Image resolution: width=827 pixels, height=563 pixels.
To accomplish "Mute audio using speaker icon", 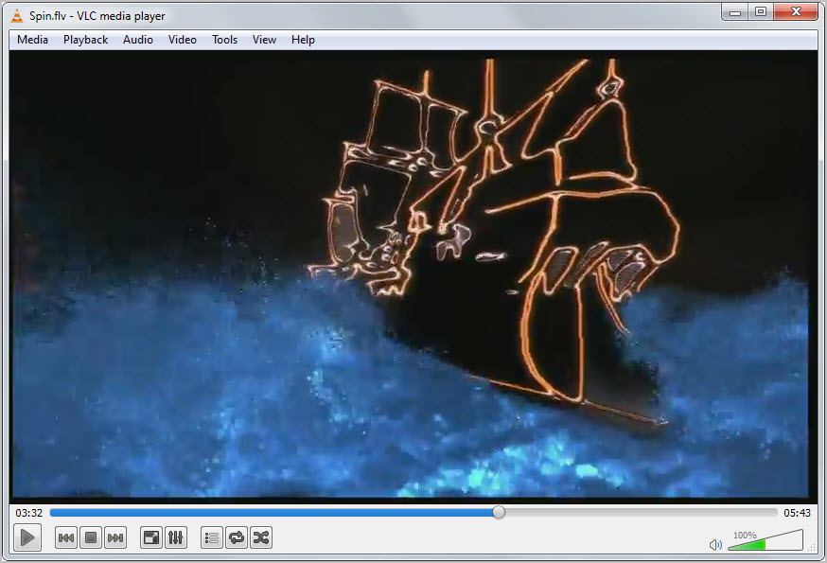I will click(x=715, y=544).
